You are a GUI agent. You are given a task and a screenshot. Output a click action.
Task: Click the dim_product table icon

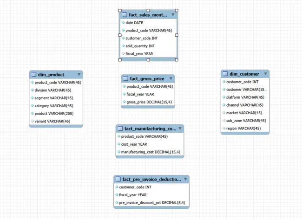[x=34, y=74]
